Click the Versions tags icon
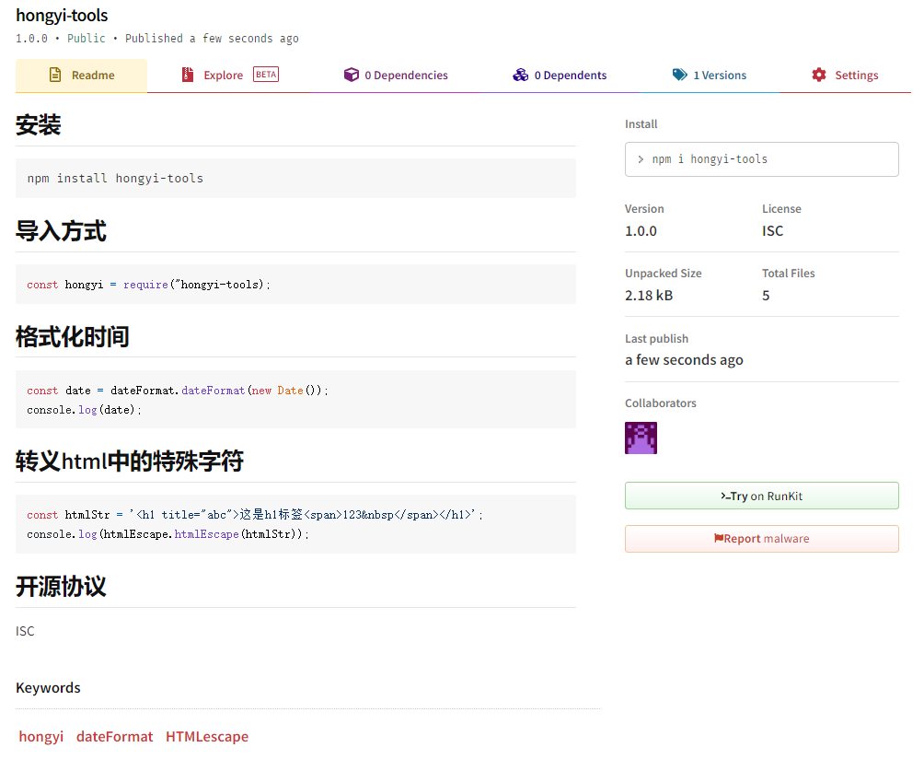The height and width of the screenshot is (759, 924). coord(680,76)
